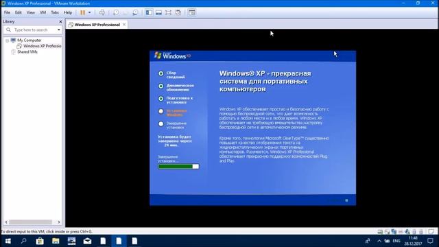Click the Динамическое обновление step radio
The image size is (439, 247).
[161, 86]
